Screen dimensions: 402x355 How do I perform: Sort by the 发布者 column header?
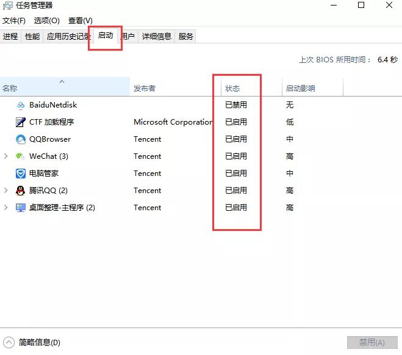click(x=175, y=87)
